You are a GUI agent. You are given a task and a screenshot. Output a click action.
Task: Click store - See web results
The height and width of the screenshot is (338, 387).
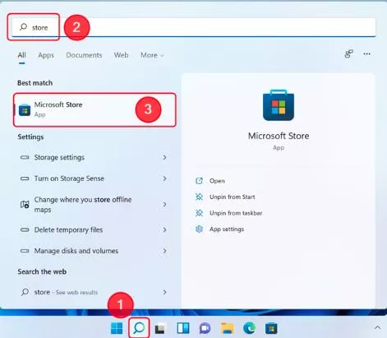(94, 292)
